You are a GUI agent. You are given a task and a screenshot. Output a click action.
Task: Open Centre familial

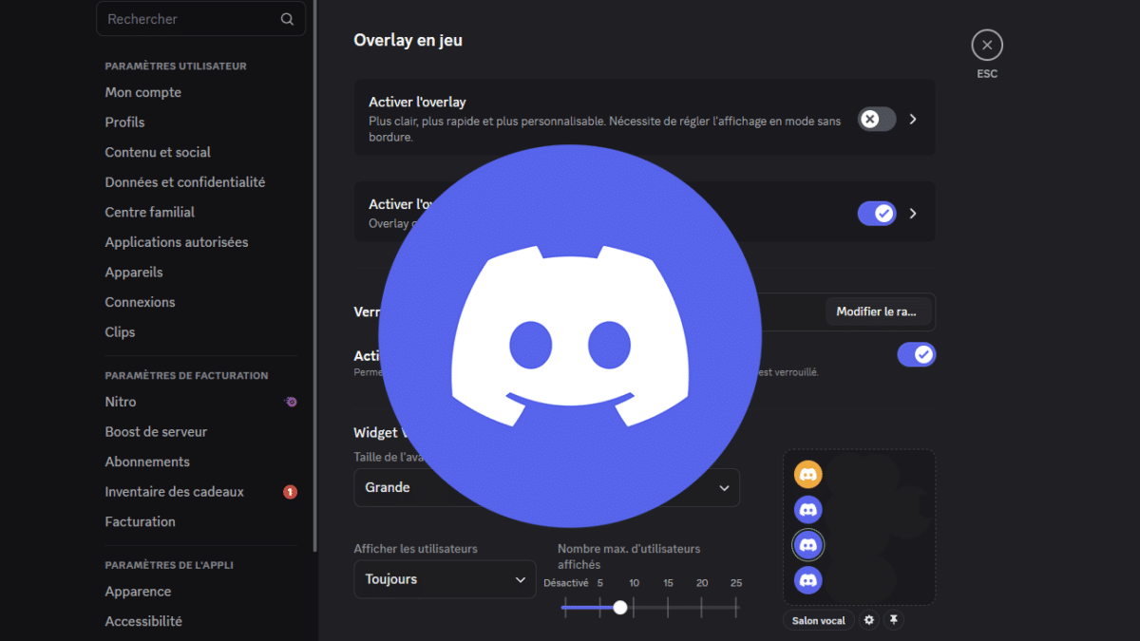click(x=150, y=212)
